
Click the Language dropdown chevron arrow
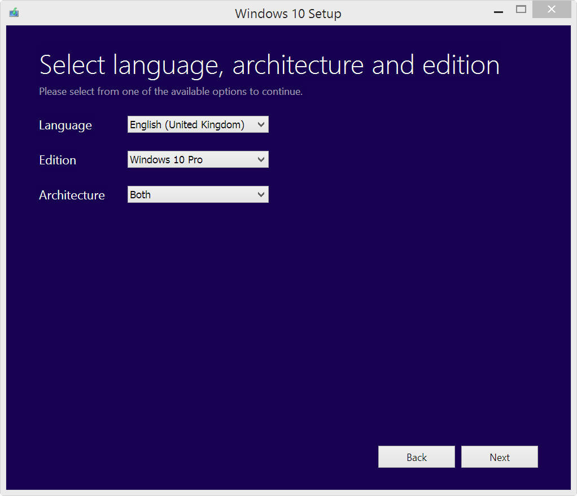click(x=261, y=125)
